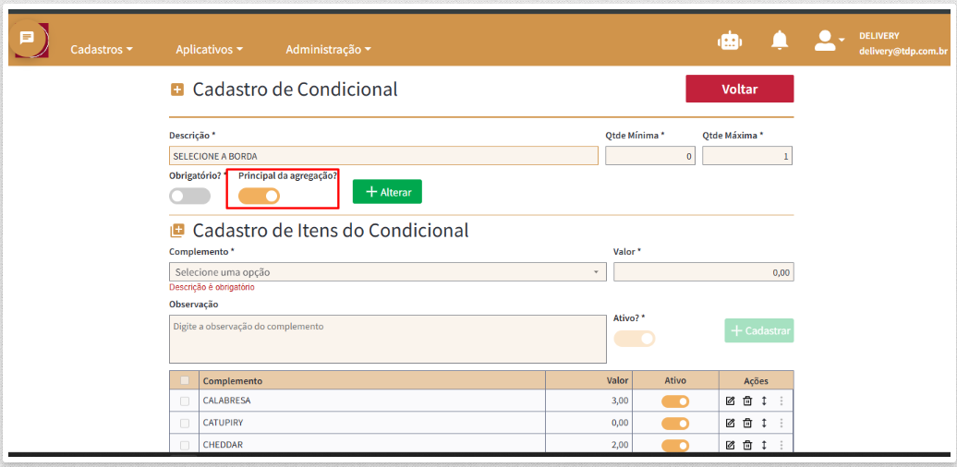Screen dimensions: 957x467
Task: Open more options for CHEDDAR row
Action: (x=781, y=445)
